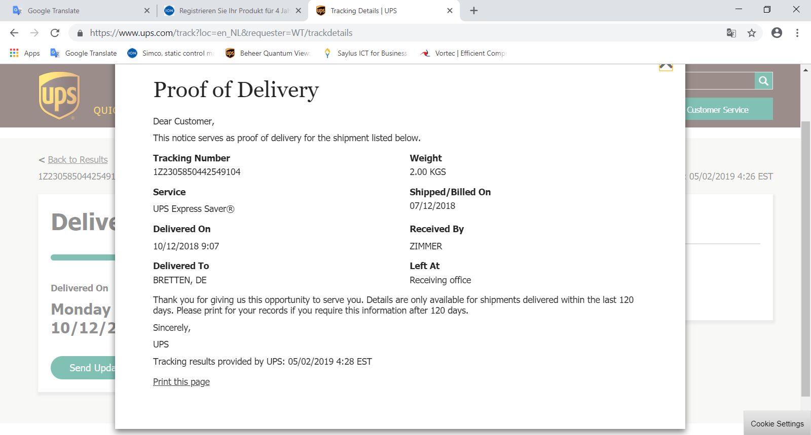Image resolution: width=811 pixels, height=435 pixels.
Task: Open the Google Translate bookmark
Action: coord(84,53)
